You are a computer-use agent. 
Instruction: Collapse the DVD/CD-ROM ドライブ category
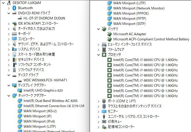[x=9, y=13]
